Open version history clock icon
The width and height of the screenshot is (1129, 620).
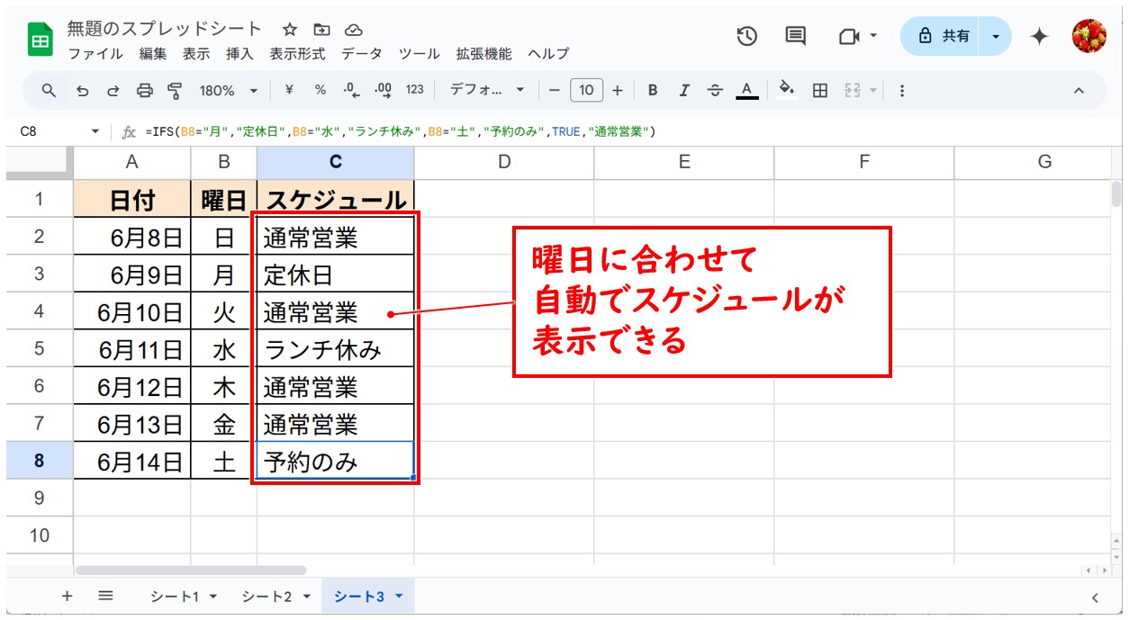[746, 36]
